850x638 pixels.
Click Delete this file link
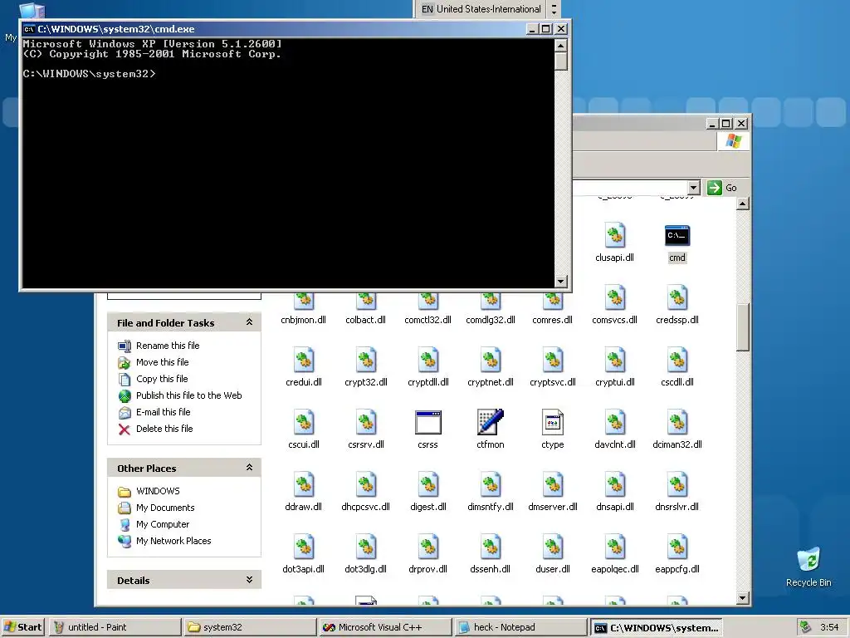pyautogui.click(x=164, y=429)
